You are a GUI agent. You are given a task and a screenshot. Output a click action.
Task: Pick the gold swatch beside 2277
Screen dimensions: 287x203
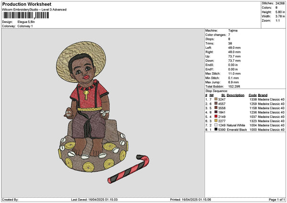216,121
